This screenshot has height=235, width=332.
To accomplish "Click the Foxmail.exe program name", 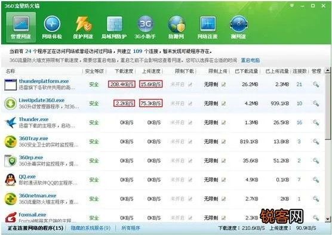I will 32,215.
